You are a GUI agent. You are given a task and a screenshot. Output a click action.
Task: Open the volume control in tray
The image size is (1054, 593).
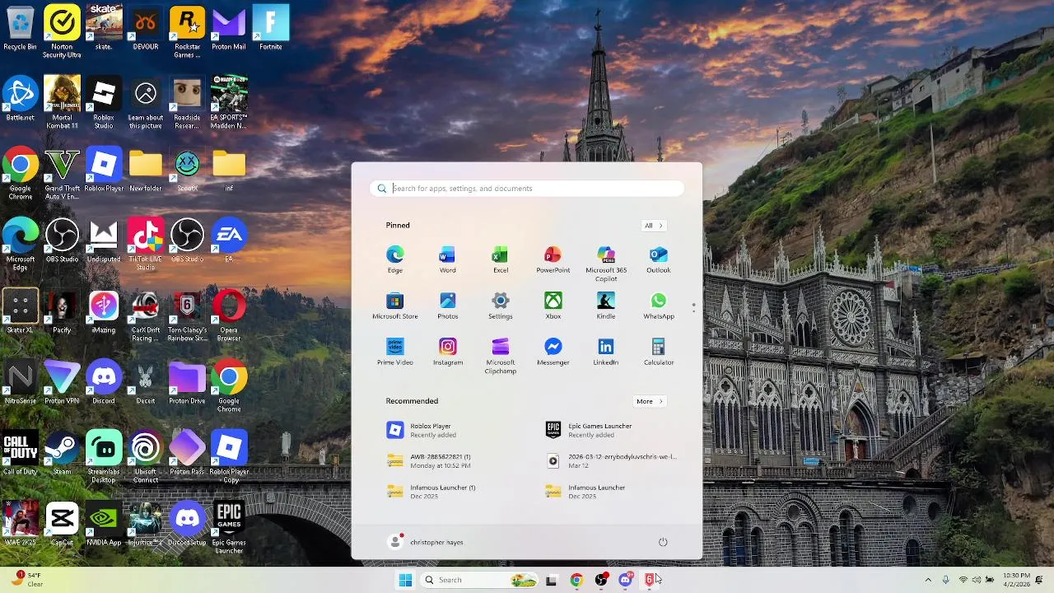coord(977,580)
